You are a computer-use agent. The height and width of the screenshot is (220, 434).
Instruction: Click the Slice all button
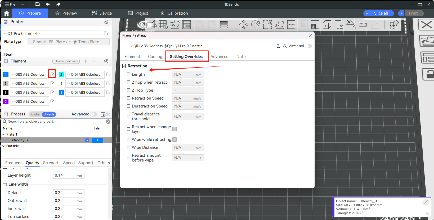pos(381,13)
